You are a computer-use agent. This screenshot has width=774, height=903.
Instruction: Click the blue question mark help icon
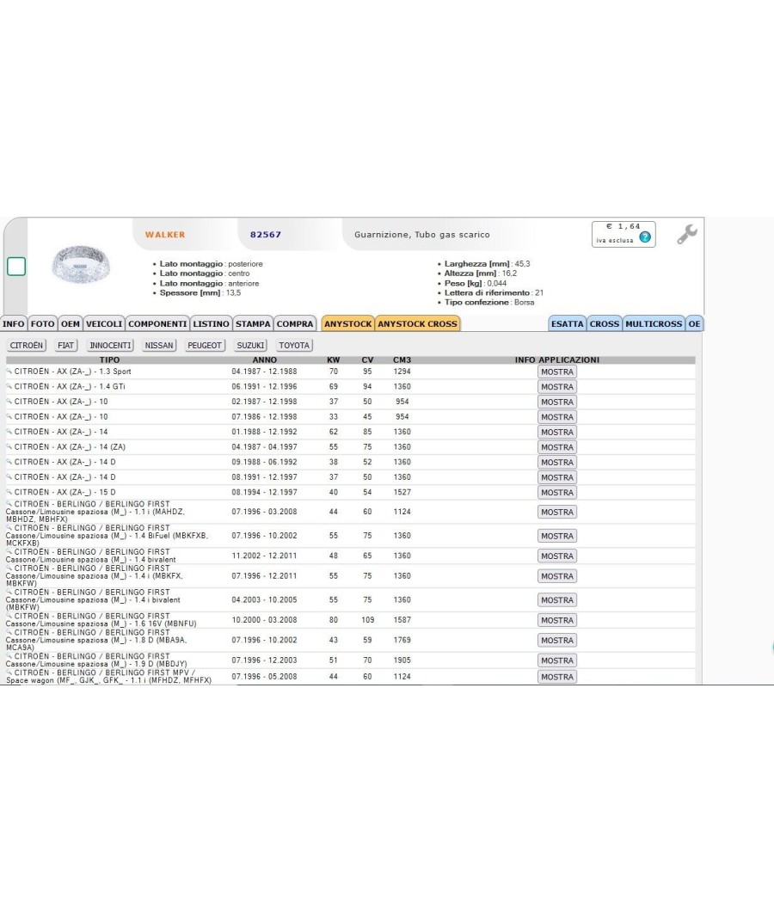645,236
